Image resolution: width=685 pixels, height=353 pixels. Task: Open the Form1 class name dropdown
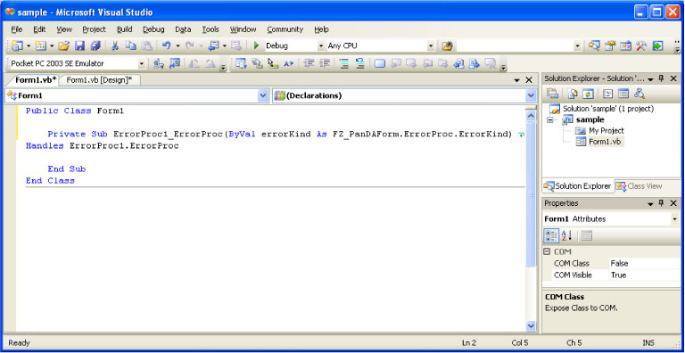point(263,95)
